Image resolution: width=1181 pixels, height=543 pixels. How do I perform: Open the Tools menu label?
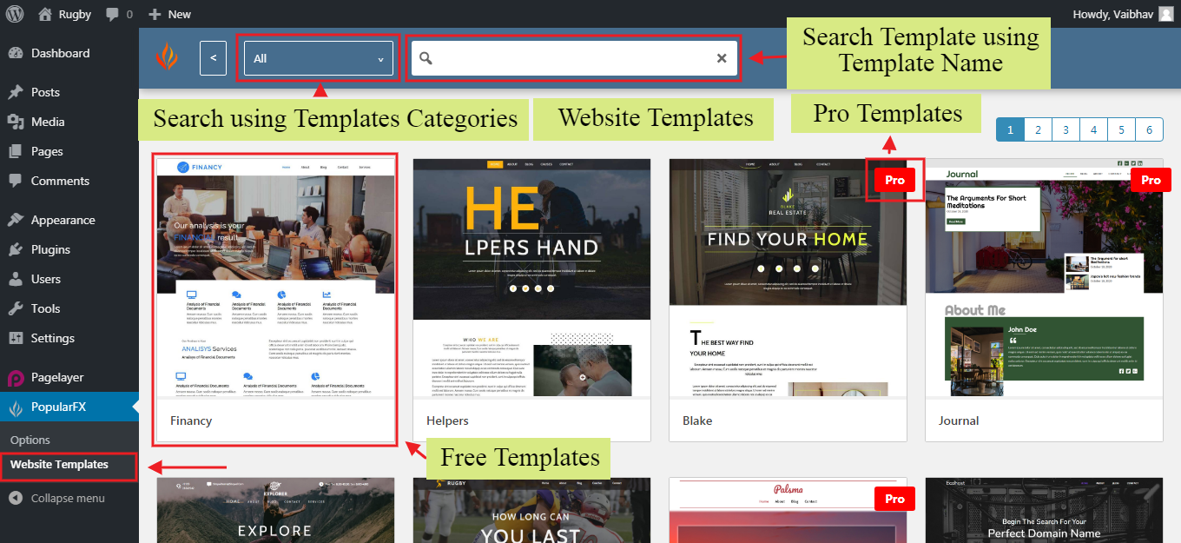(46, 308)
